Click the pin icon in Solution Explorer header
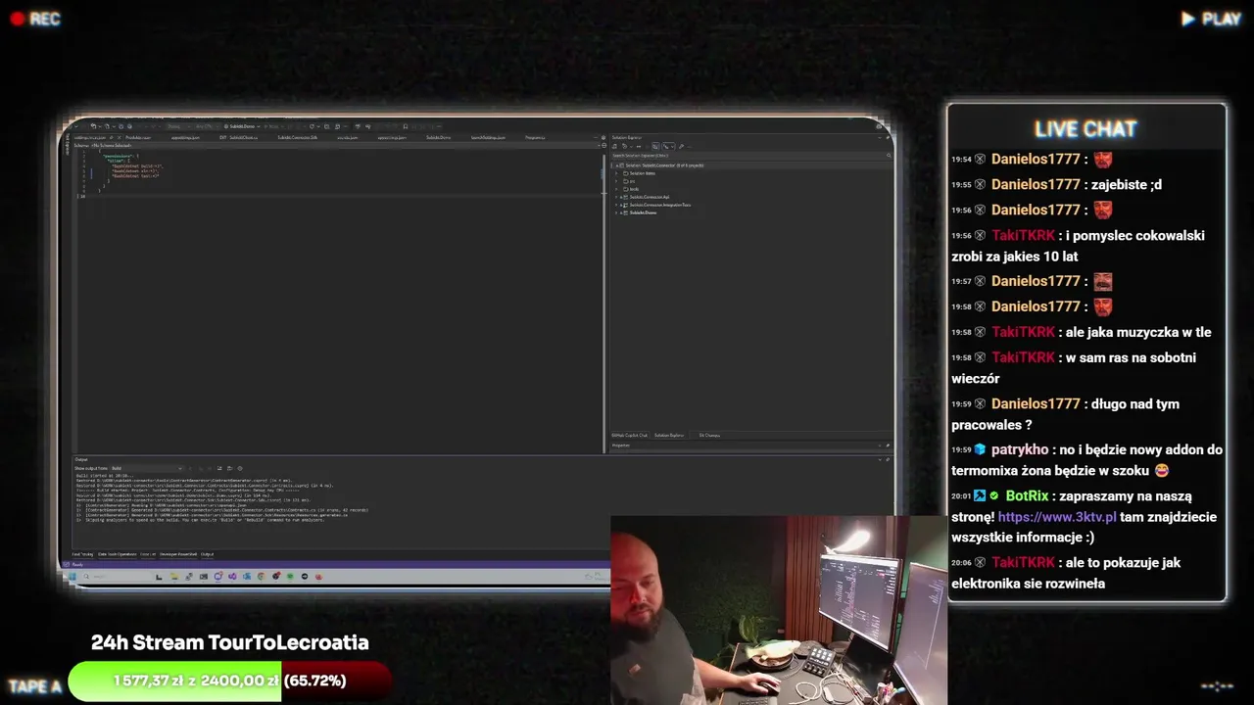 tap(889, 138)
